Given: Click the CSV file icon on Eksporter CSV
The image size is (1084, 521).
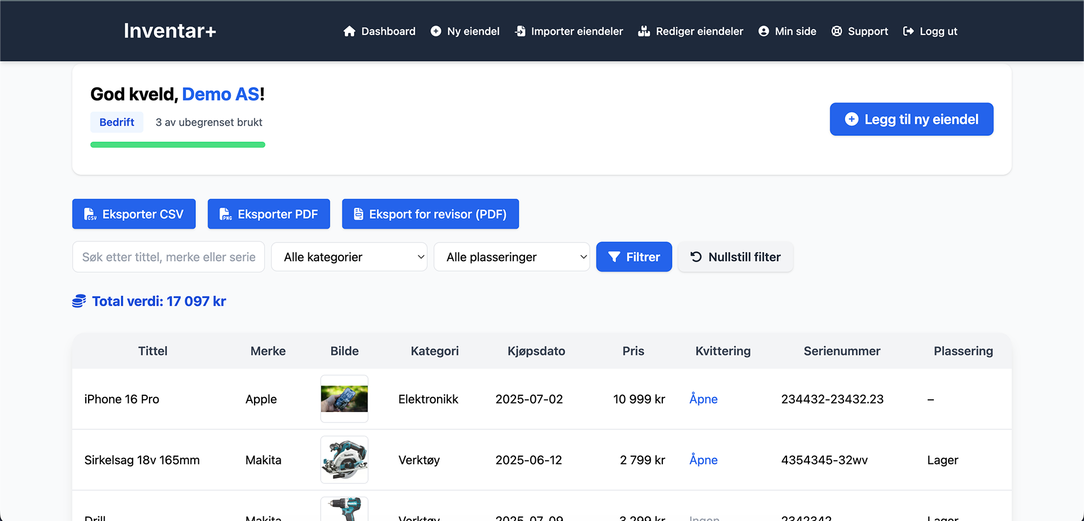Looking at the screenshot, I should [x=91, y=214].
